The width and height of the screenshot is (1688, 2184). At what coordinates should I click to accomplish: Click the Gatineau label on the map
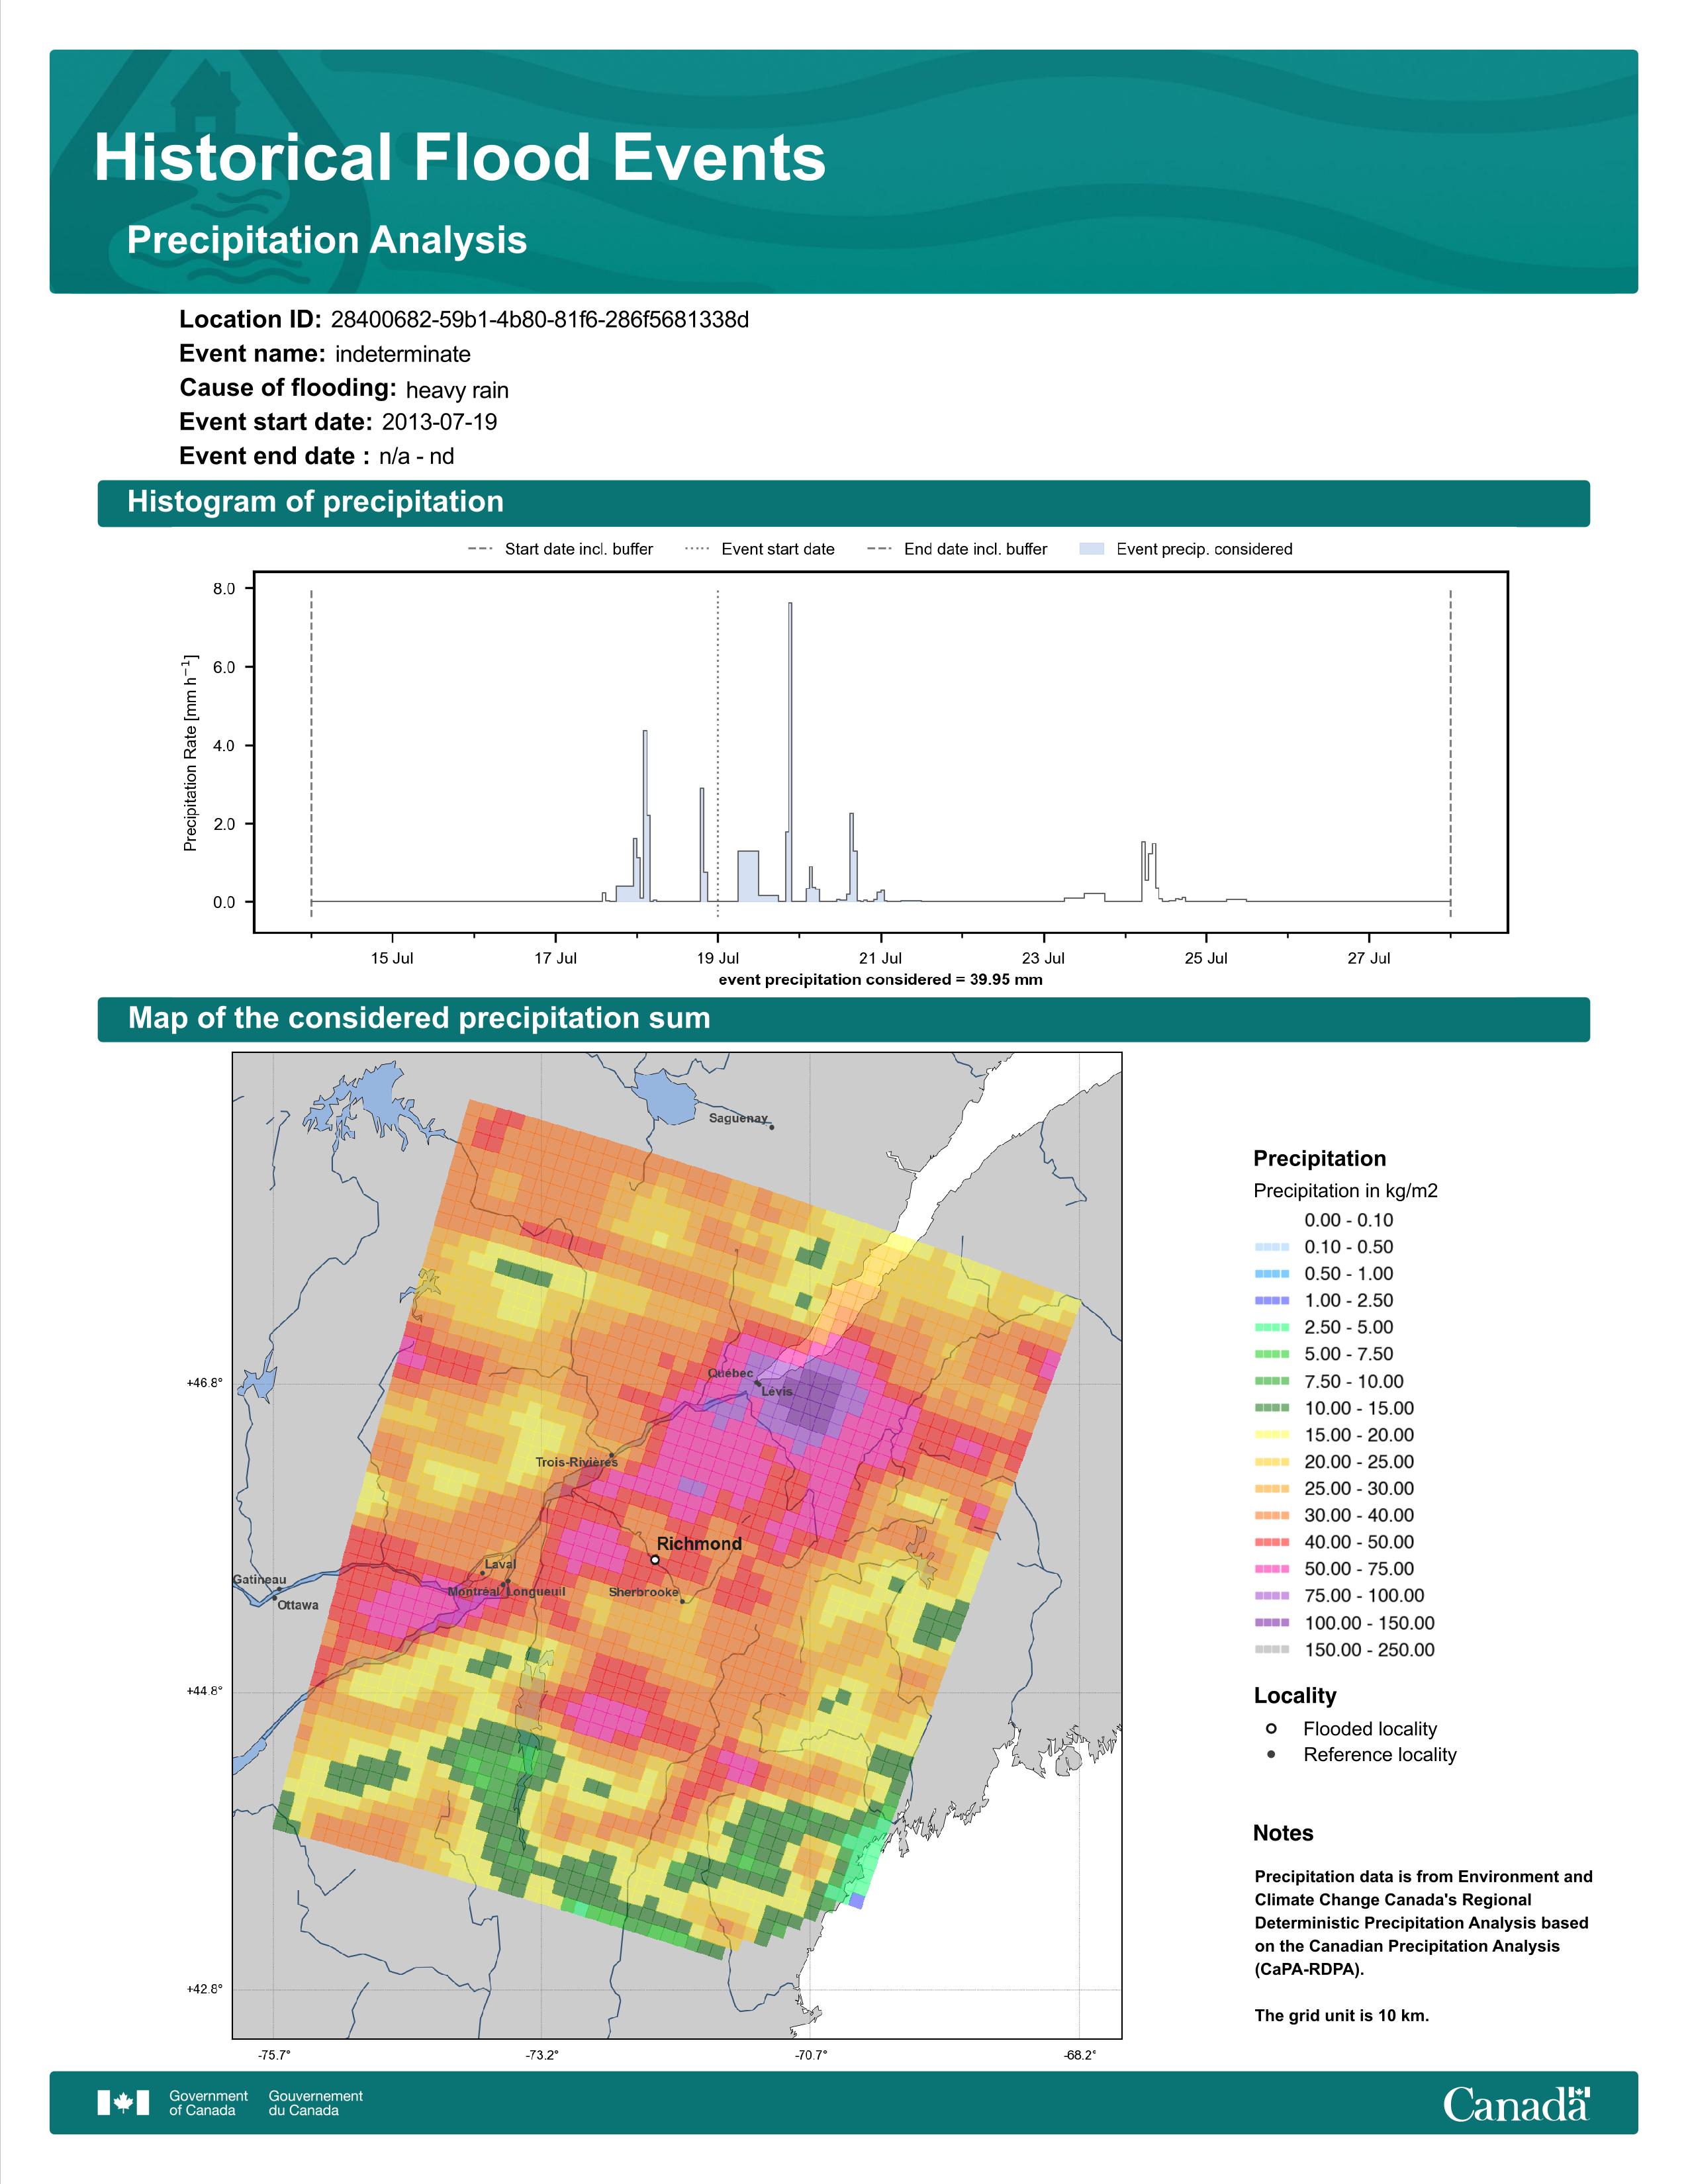click(259, 1580)
